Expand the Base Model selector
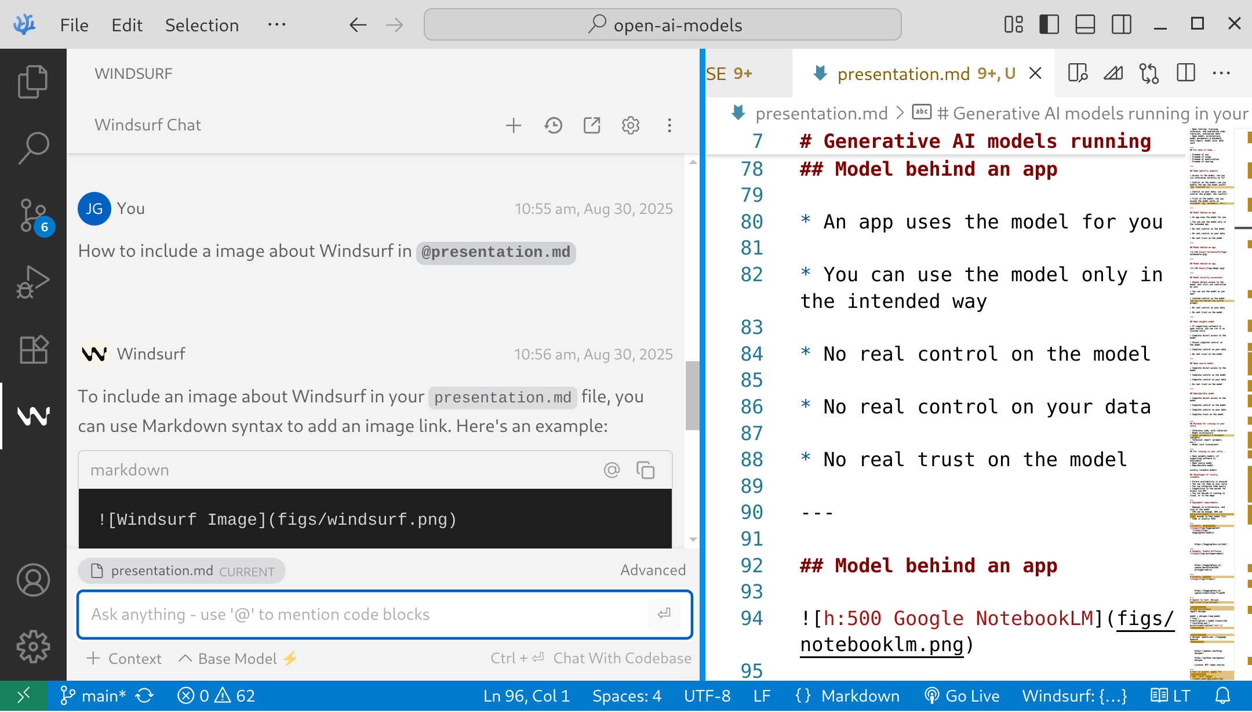The height and width of the screenshot is (712, 1252). click(x=238, y=659)
